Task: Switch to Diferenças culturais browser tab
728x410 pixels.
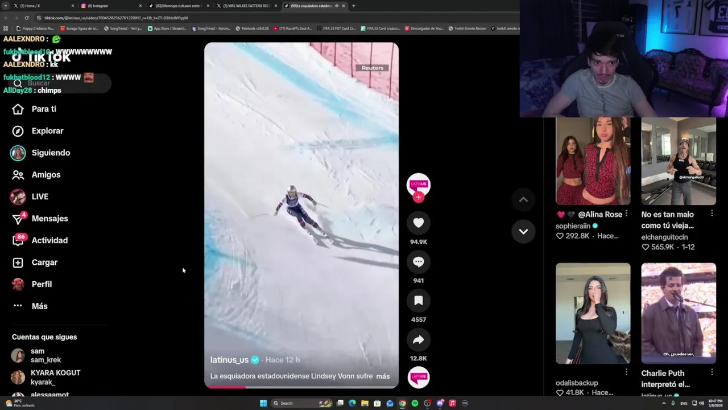Action: pos(179,6)
